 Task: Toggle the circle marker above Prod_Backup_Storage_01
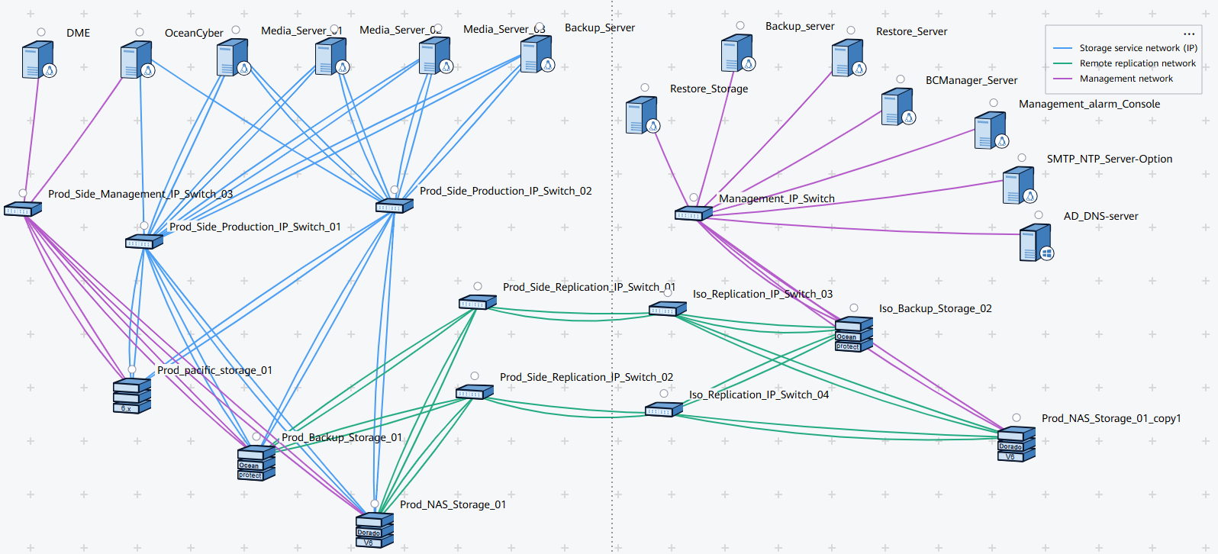point(256,436)
